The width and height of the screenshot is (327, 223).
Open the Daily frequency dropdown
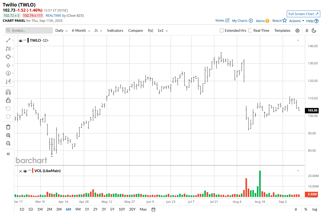[62, 31]
